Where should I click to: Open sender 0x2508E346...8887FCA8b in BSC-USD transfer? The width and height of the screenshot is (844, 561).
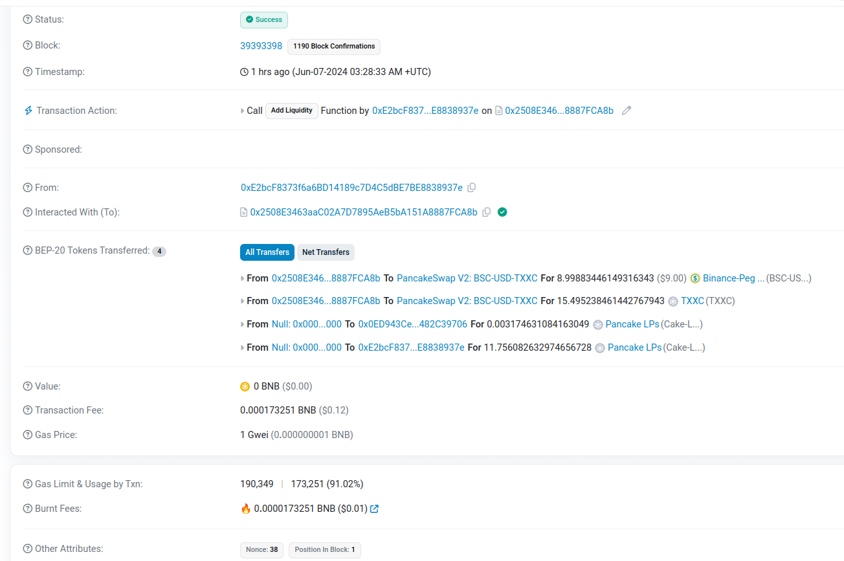click(326, 278)
